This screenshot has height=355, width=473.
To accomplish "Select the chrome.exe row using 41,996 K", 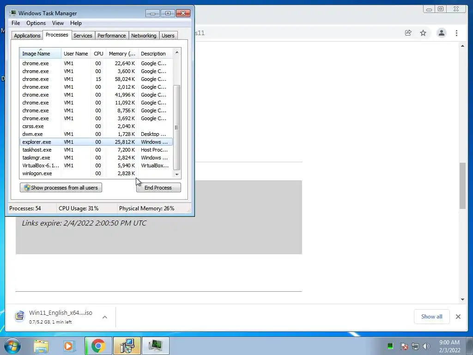I will click(96, 95).
